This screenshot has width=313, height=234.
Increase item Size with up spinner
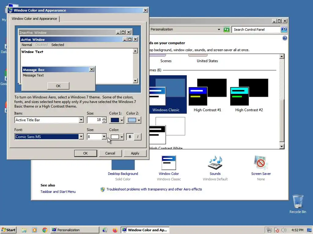point(104,119)
